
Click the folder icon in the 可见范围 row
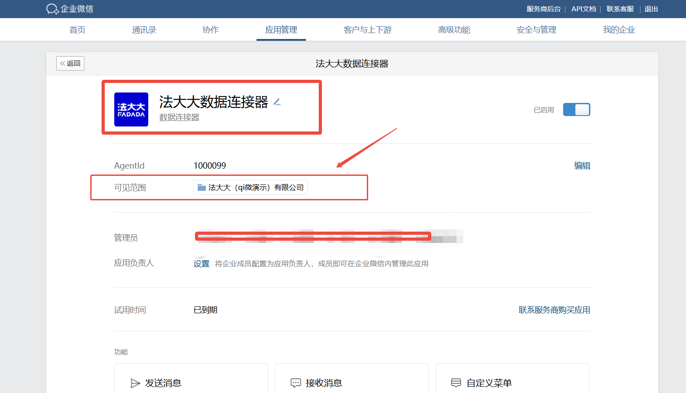pyautogui.click(x=202, y=187)
